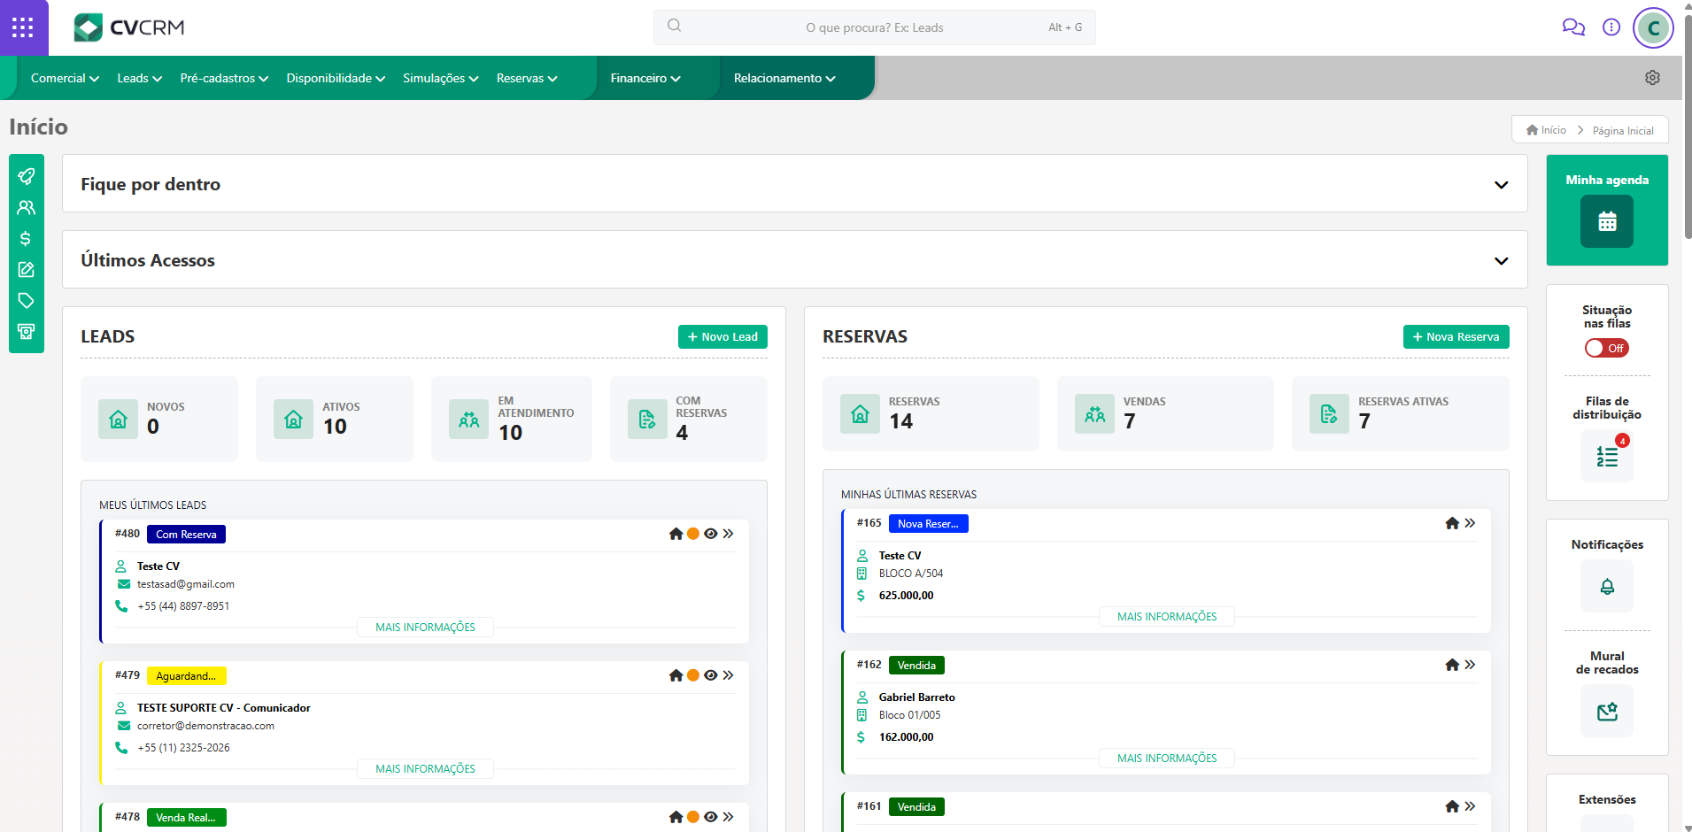The width and height of the screenshot is (1692, 832).
Task: Click eye icon on lead #479
Action: point(710,675)
